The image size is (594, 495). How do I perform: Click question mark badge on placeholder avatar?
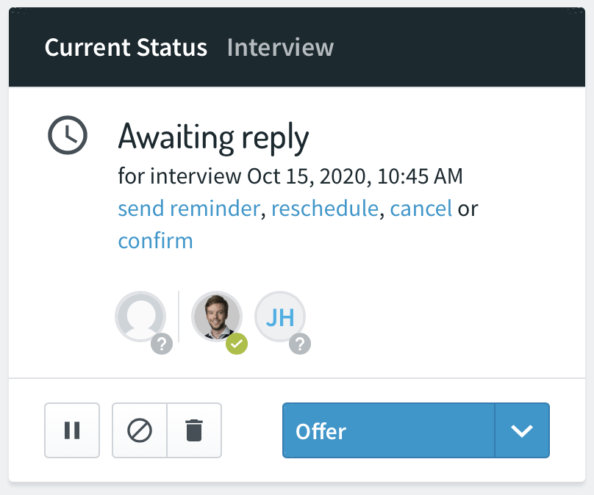162,344
